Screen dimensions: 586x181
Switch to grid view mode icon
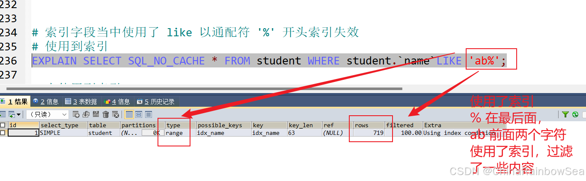(x=129, y=114)
